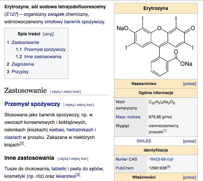This screenshot has height=181, width=203.
Task: Jump to 'Zastosowanie' in contents
Action: pos(25,42)
